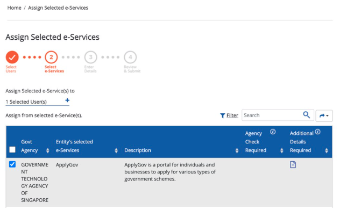
Task: Sort by Govt Agency column arrows
Action: click(48, 150)
